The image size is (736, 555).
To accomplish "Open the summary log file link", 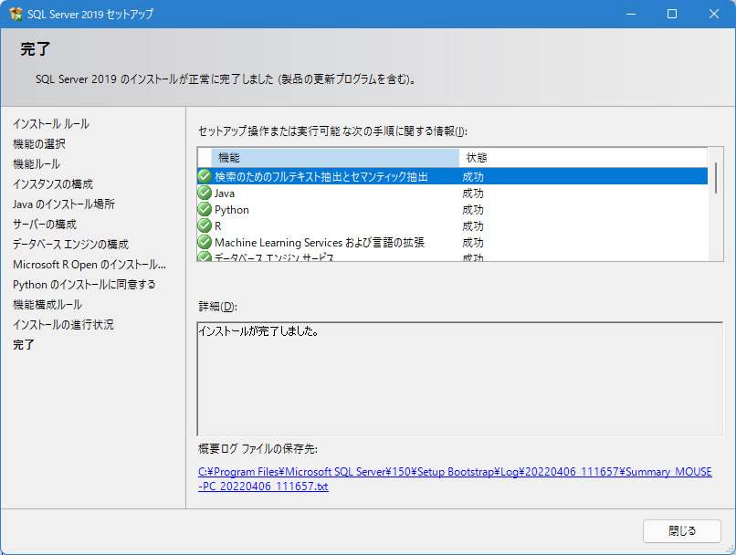I will 454,479.
